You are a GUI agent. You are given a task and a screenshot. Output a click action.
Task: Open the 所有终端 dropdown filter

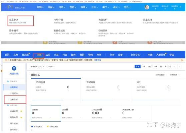(x=175, y=75)
